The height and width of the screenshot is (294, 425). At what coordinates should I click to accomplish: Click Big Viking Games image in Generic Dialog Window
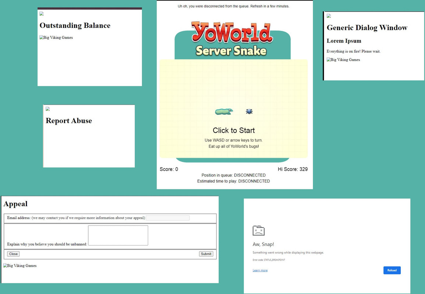(343, 60)
